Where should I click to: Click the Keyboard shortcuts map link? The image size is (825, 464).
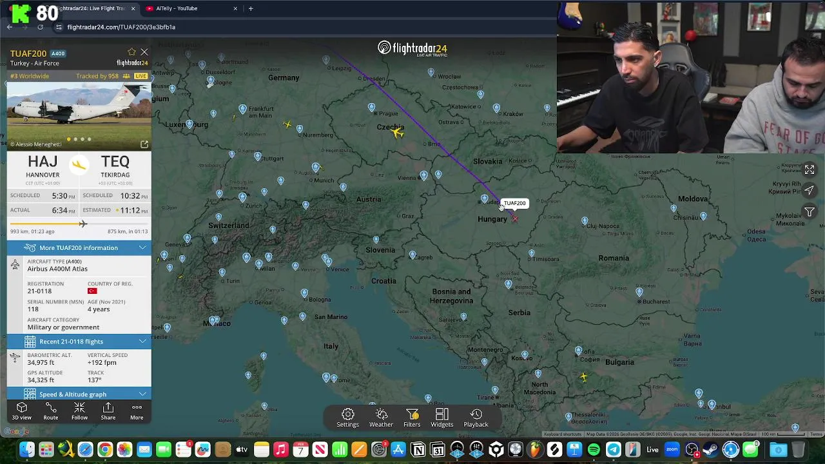pos(562,434)
